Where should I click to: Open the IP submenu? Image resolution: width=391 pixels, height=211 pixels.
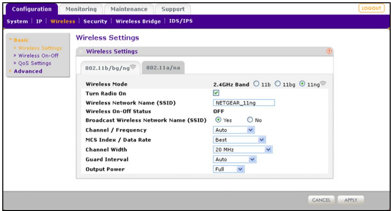coord(39,21)
